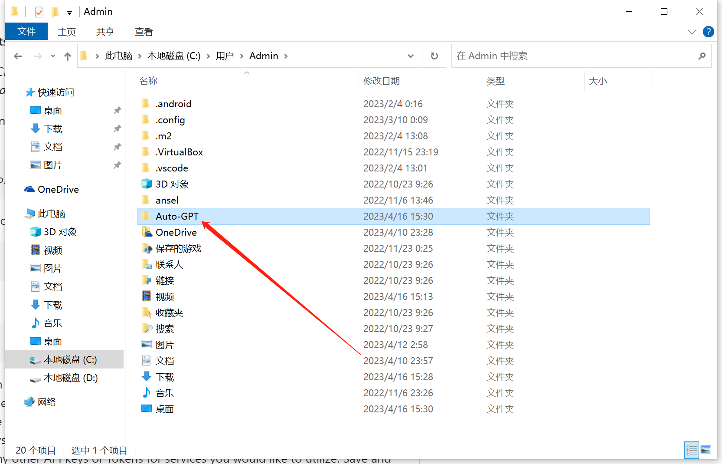Viewport: 722px width, 464px height.
Task: Click the search box for Admin
Action: [572, 56]
